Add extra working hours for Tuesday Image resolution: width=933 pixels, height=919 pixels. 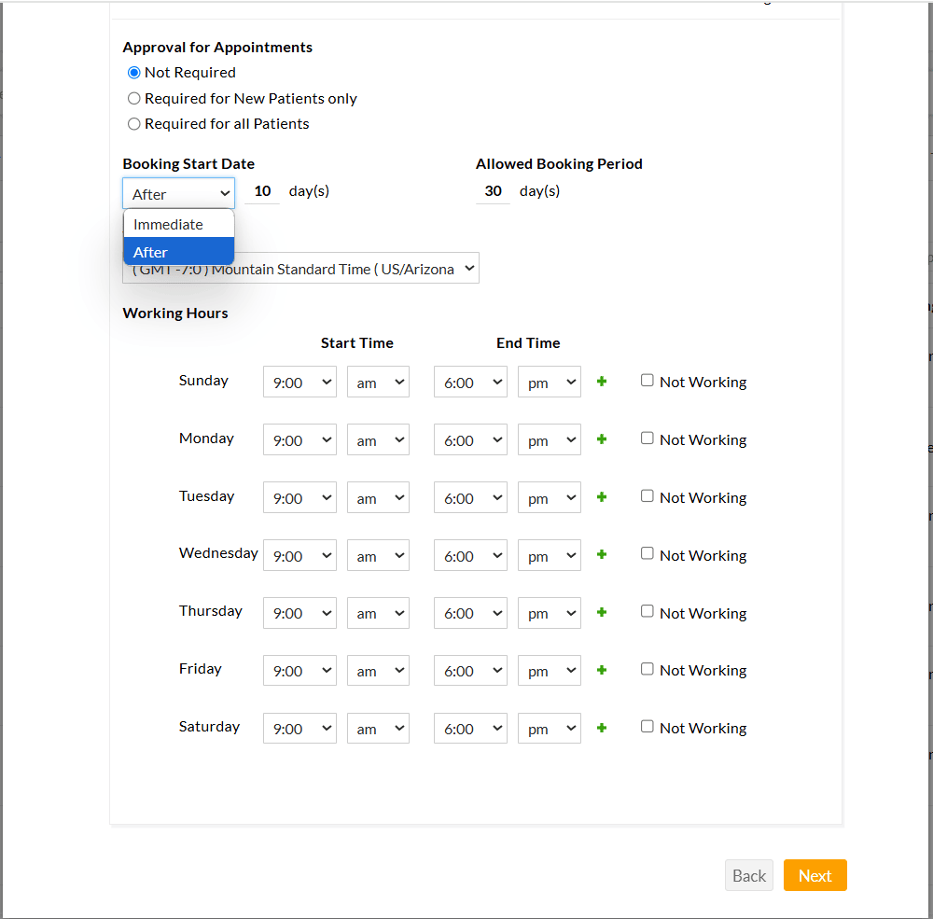(602, 497)
